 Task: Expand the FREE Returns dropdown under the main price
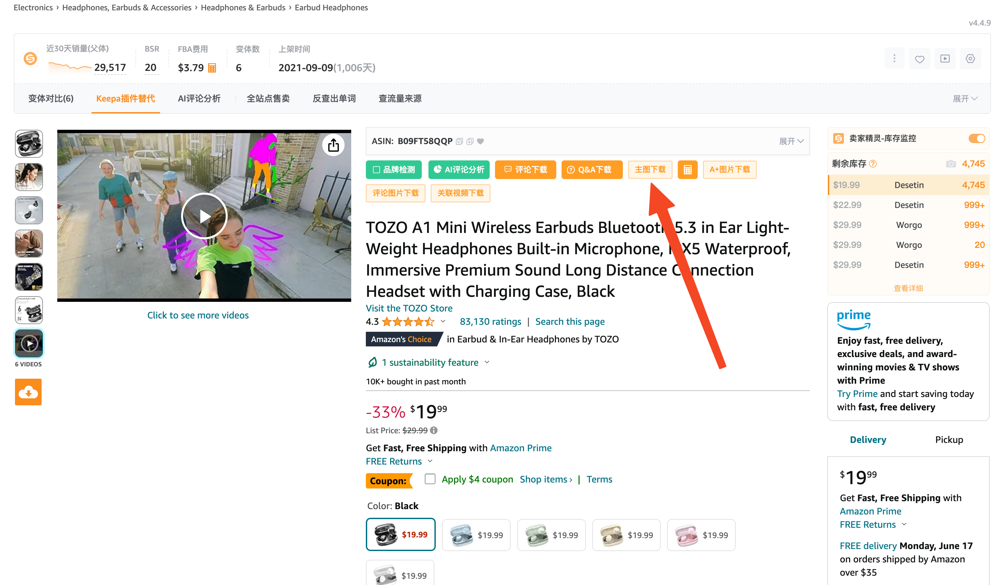430,461
